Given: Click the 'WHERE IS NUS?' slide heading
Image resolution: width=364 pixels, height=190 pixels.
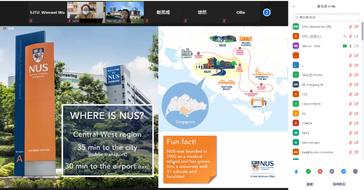Looking at the screenshot, I should [107, 116].
